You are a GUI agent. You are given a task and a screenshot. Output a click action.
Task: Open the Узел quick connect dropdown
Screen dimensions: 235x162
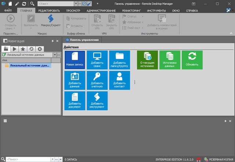pos(75,3)
